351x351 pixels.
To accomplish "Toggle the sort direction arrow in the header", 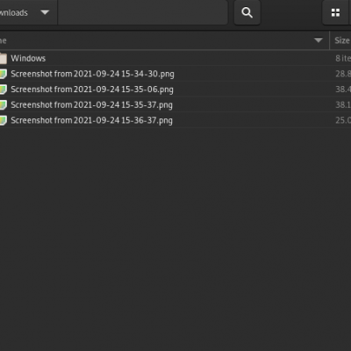I will (319, 40).
